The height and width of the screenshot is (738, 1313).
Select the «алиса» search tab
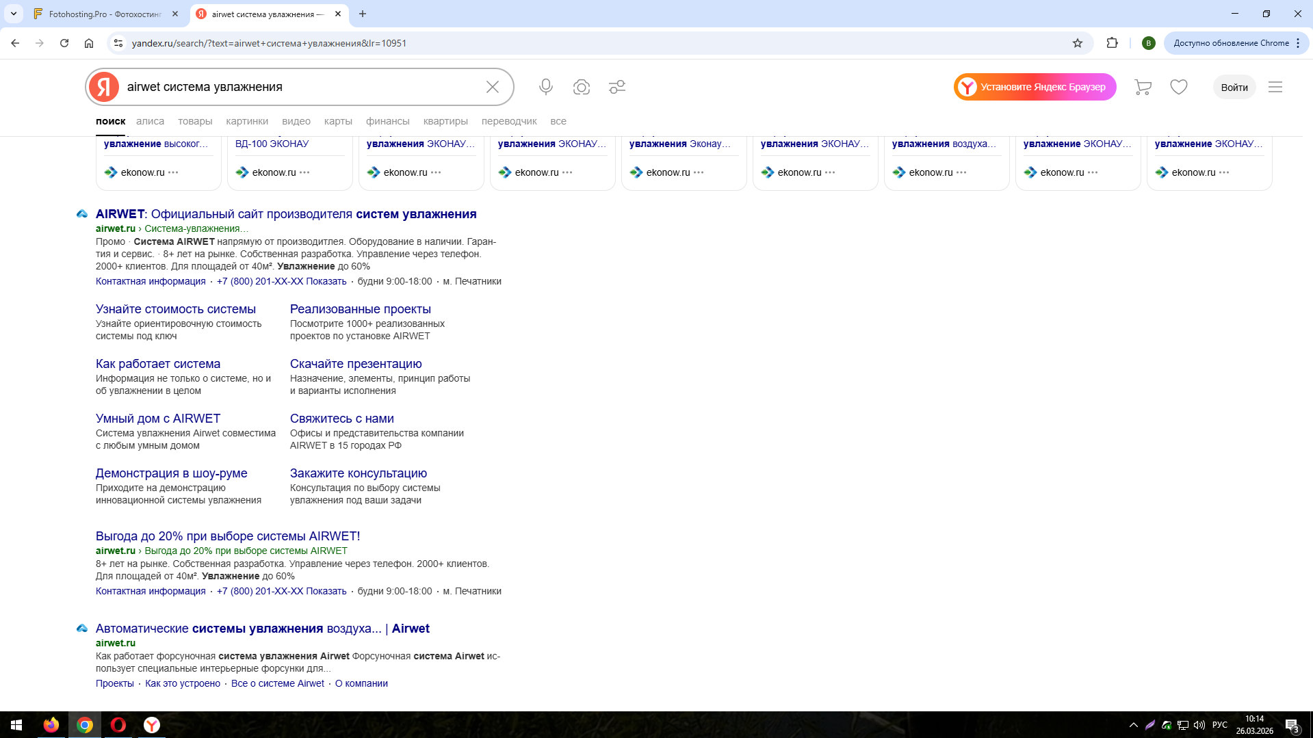(150, 121)
